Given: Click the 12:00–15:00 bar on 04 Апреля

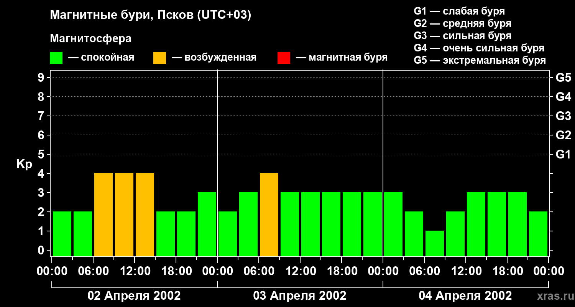Looking at the screenshot, I should (x=476, y=224).
